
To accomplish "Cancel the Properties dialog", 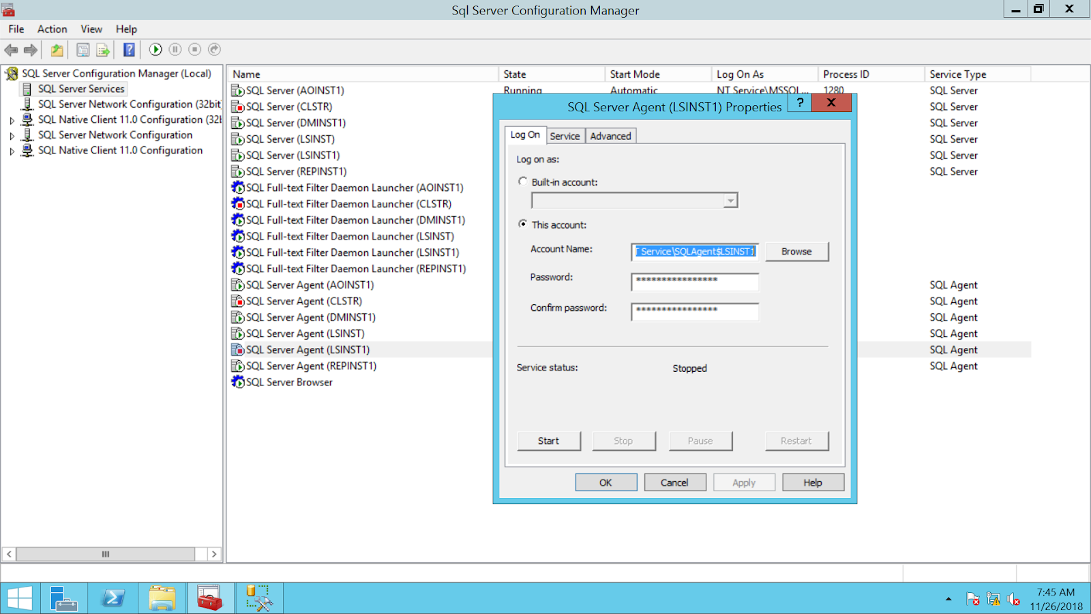I will click(x=675, y=482).
